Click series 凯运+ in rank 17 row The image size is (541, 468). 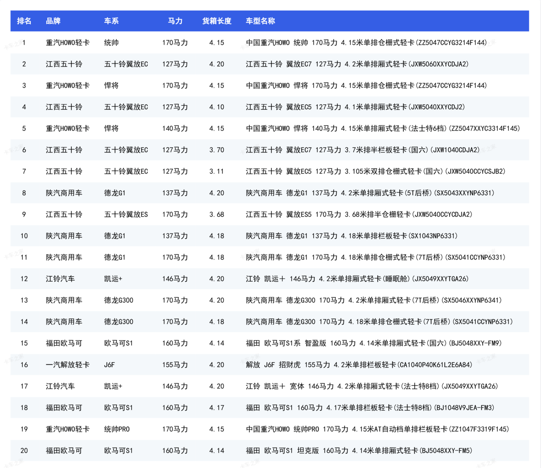coord(113,386)
